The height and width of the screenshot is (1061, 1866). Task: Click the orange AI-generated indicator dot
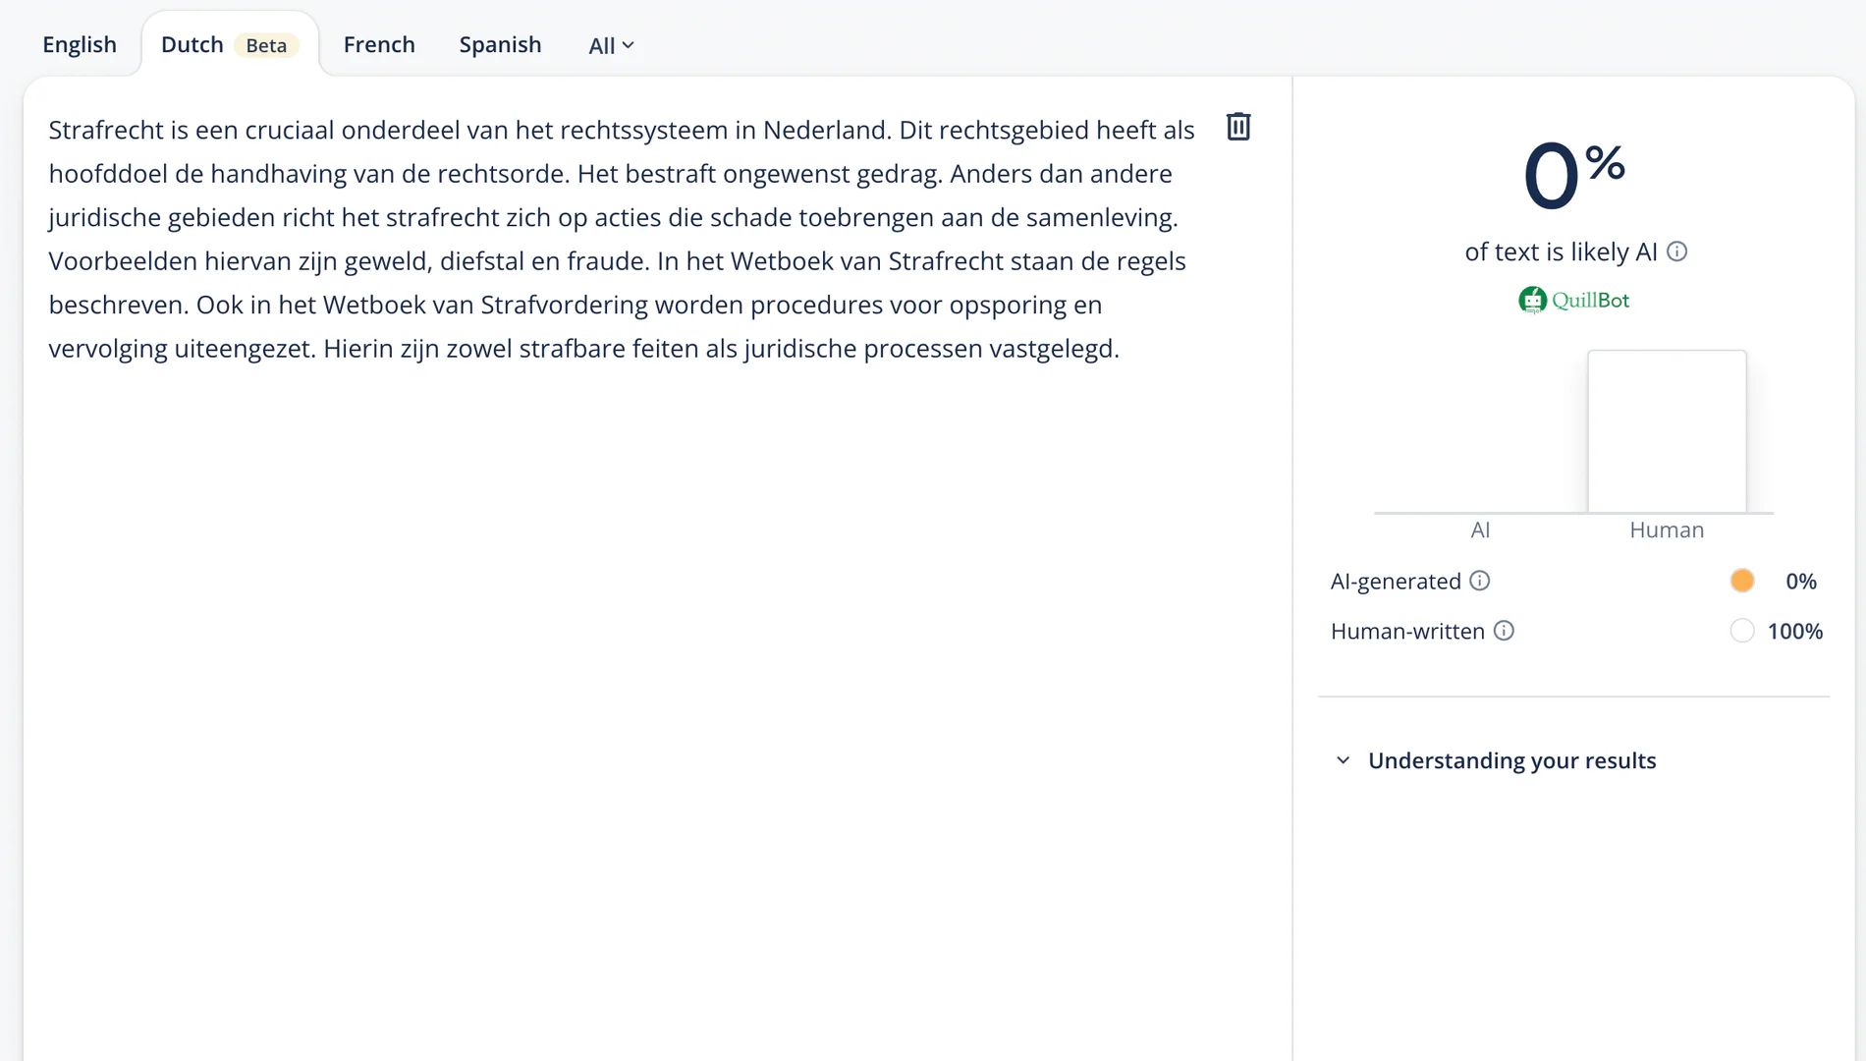(1741, 581)
